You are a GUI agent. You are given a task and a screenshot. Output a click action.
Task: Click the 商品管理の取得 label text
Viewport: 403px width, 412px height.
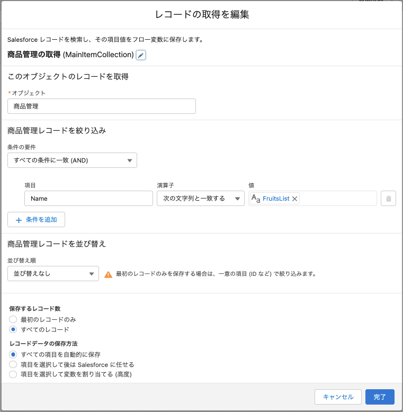click(34, 55)
